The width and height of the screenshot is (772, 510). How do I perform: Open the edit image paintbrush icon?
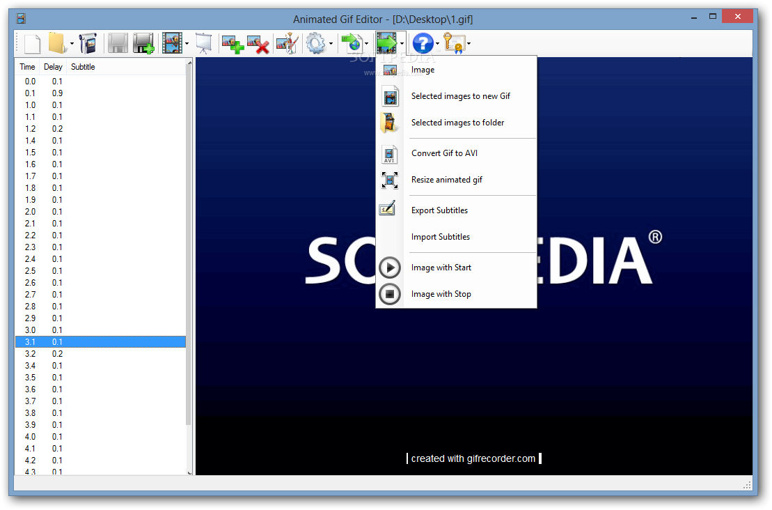pos(287,43)
